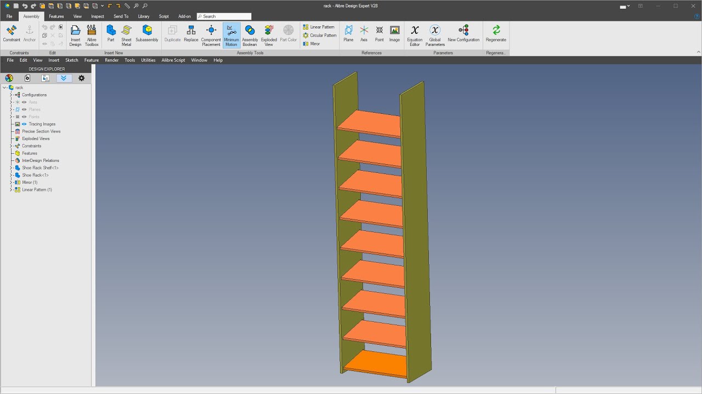Open the Component Placement tool
702x394 pixels.
click(211, 35)
